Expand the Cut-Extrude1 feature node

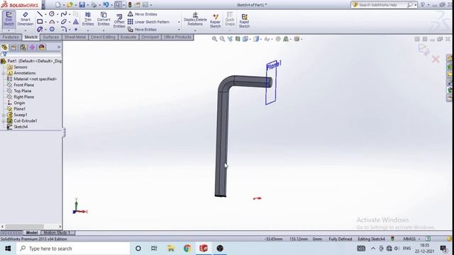coord(4,121)
